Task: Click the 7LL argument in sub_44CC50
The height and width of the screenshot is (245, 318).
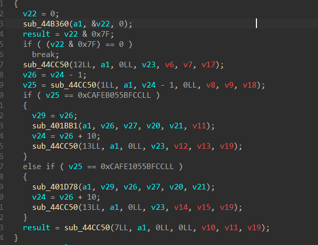Action: tap(121, 228)
